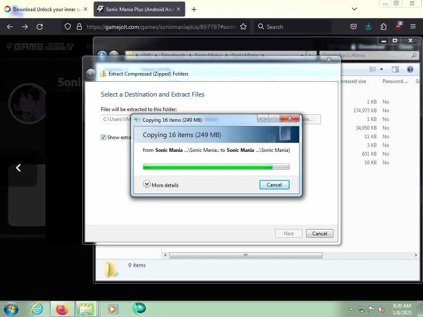View site security padlock info

pyautogui.click(x=79, y=27)
